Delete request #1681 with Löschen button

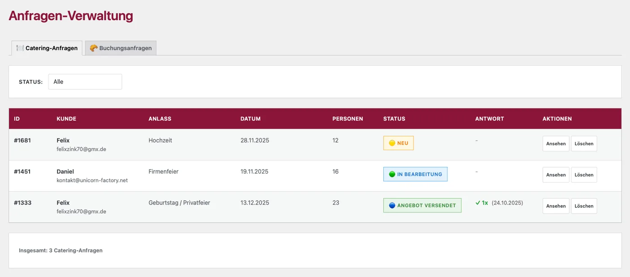coord(584,144)
